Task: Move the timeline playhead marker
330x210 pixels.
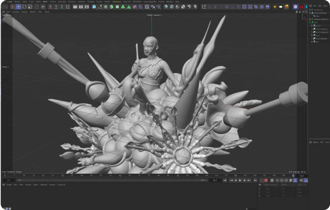Action: [x=293, y=176]
